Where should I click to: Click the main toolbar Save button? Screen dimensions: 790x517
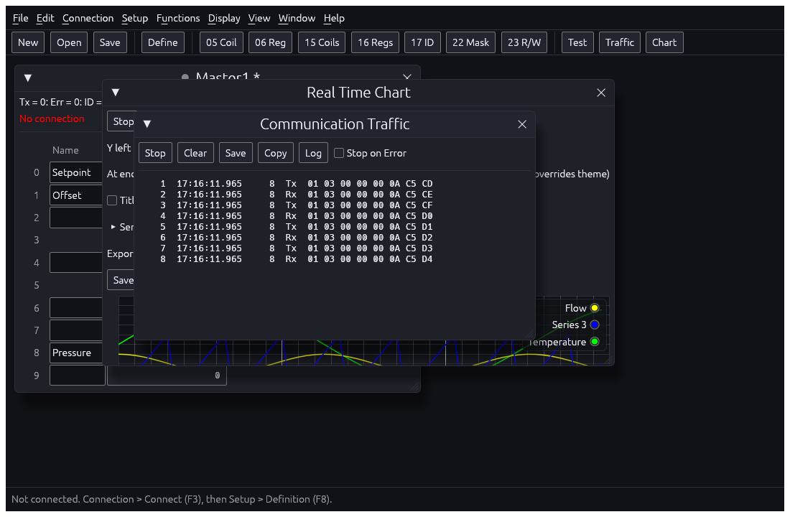pyautogui.click(x=110, y=42)
